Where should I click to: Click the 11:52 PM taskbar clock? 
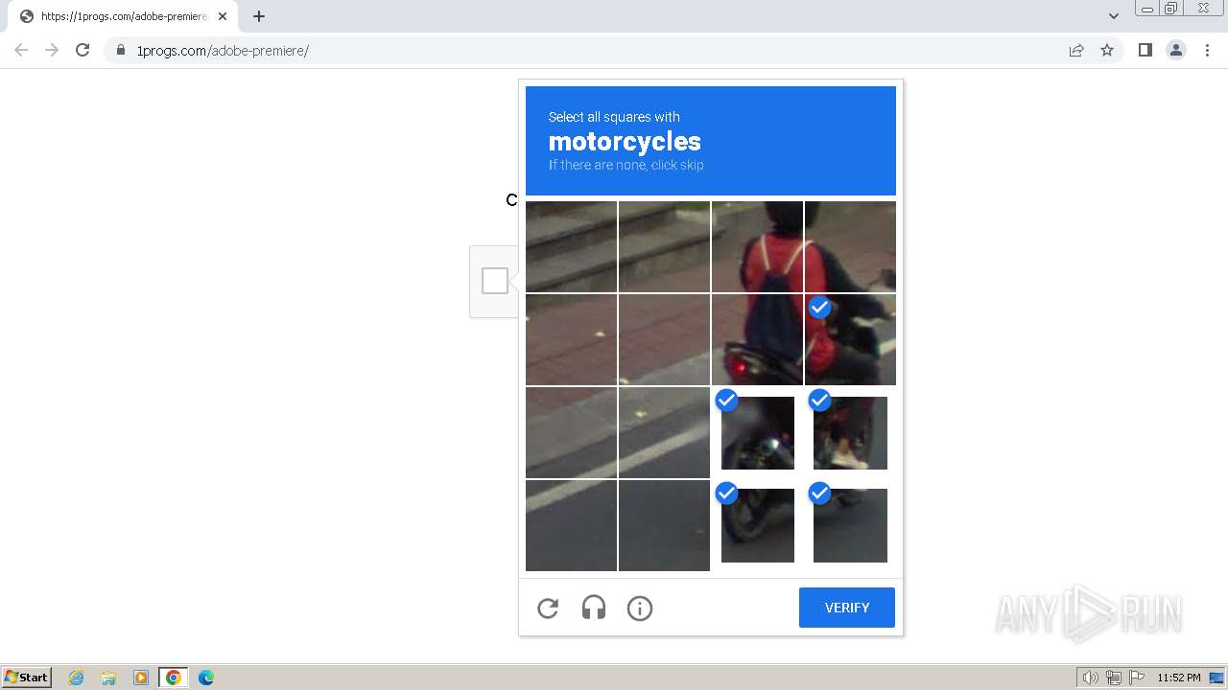click(1179, 678)
